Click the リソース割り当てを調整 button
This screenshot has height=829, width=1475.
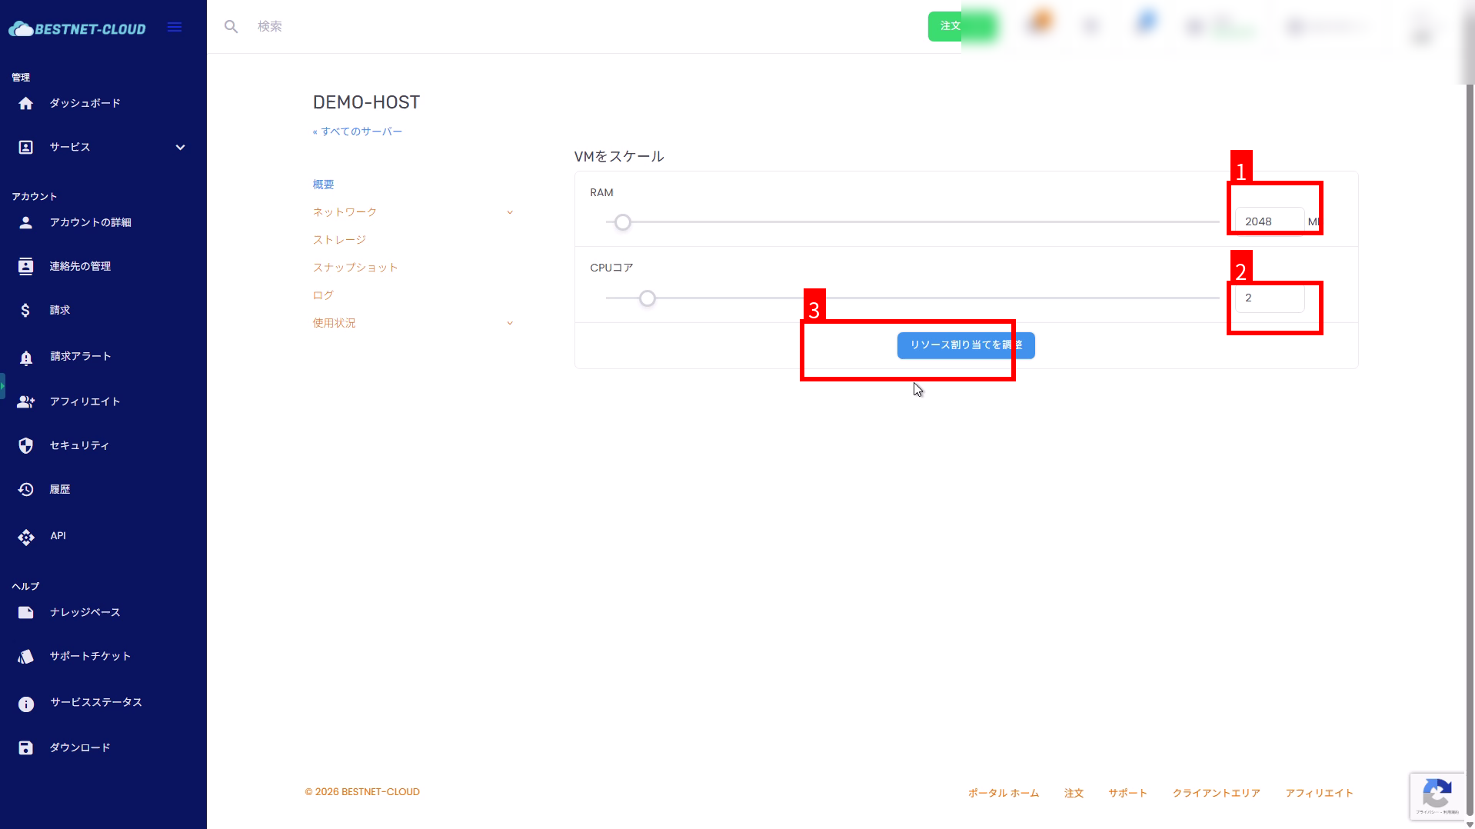point(965,345)
